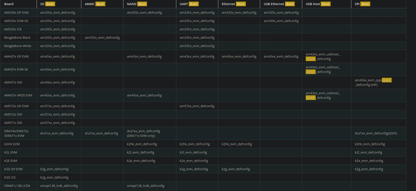Click omapl138_lcdk_defconfig in the NAND column
The width and height of the screenshot is (416, 191).
point(145,186)
